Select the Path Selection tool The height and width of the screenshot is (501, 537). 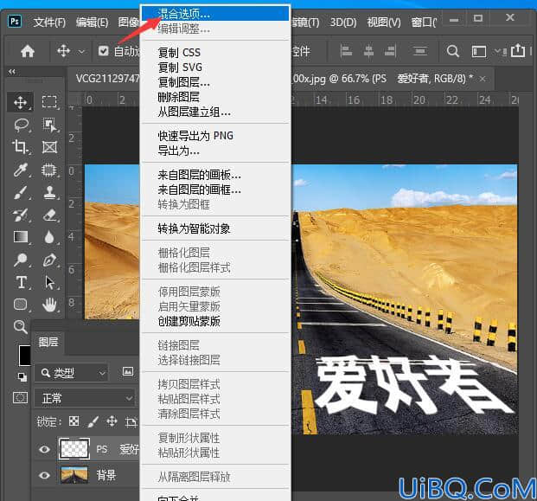tap(50, 283)
